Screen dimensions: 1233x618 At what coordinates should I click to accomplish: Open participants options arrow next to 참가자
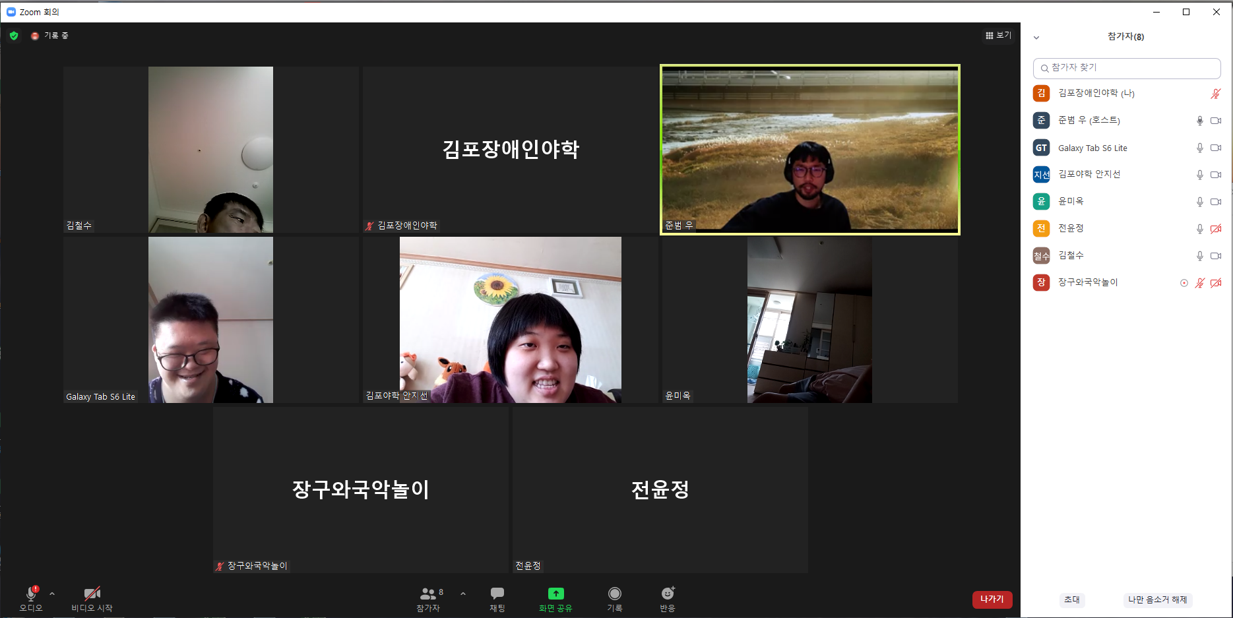click(463, 594)
